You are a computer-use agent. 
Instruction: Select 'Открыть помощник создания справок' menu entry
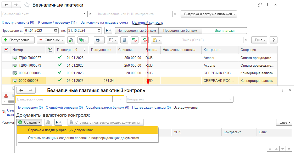(x=85, y=138)
